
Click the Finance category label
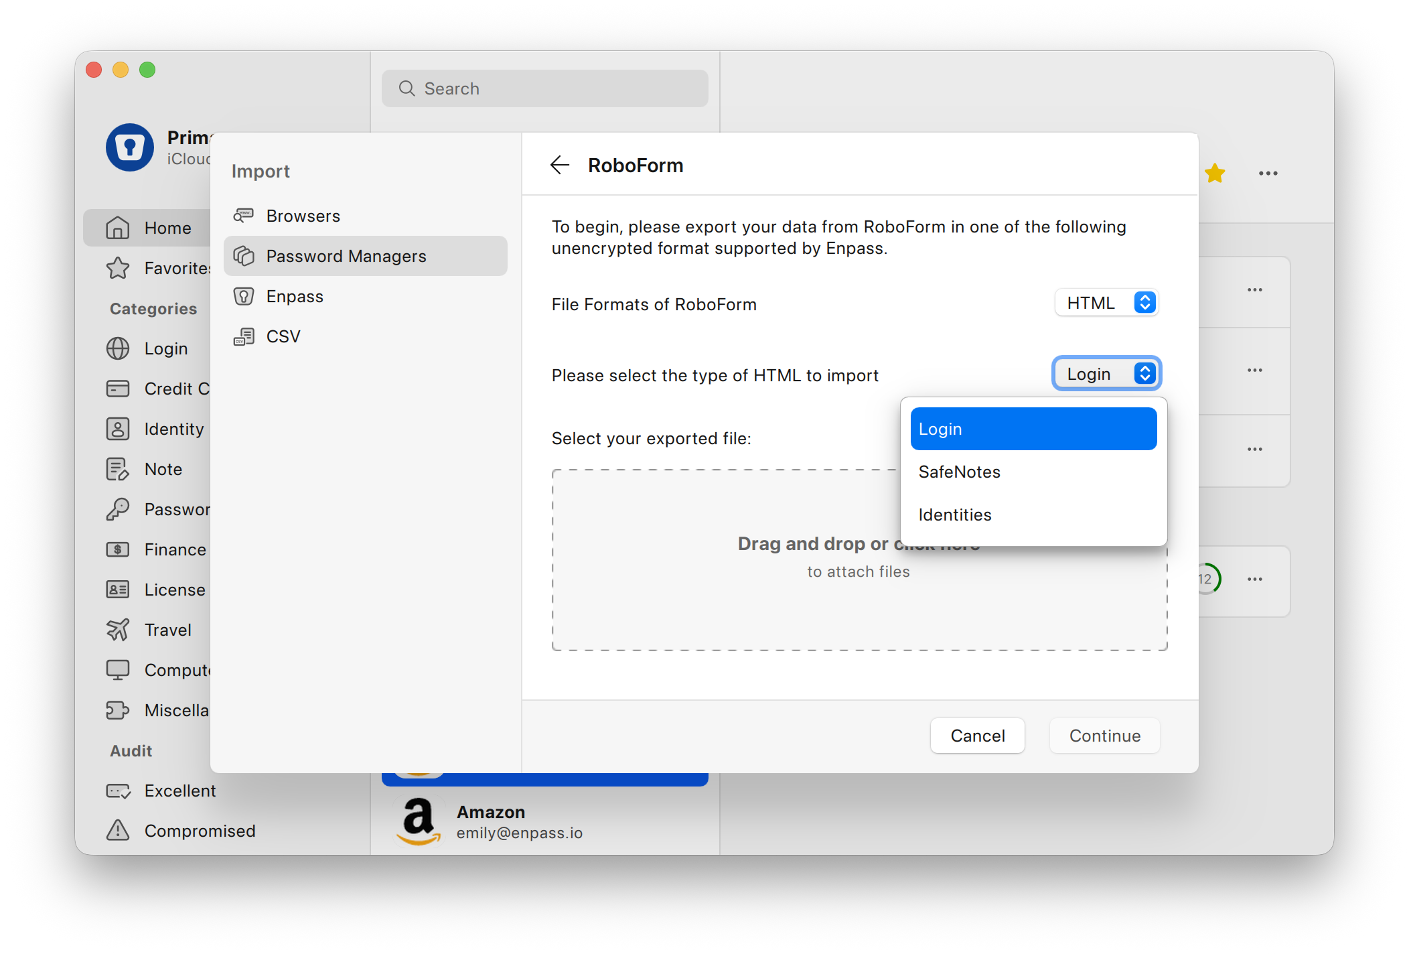[x=175, y=549]
